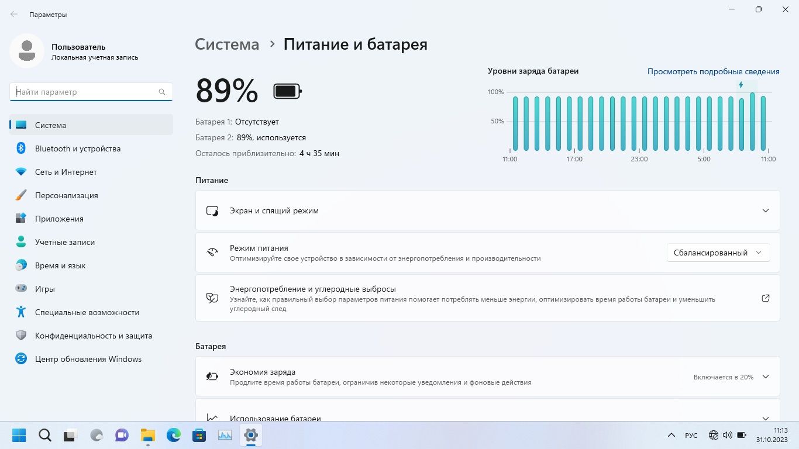Open the clock and date 11:13 flyout

tap(772, 435)
